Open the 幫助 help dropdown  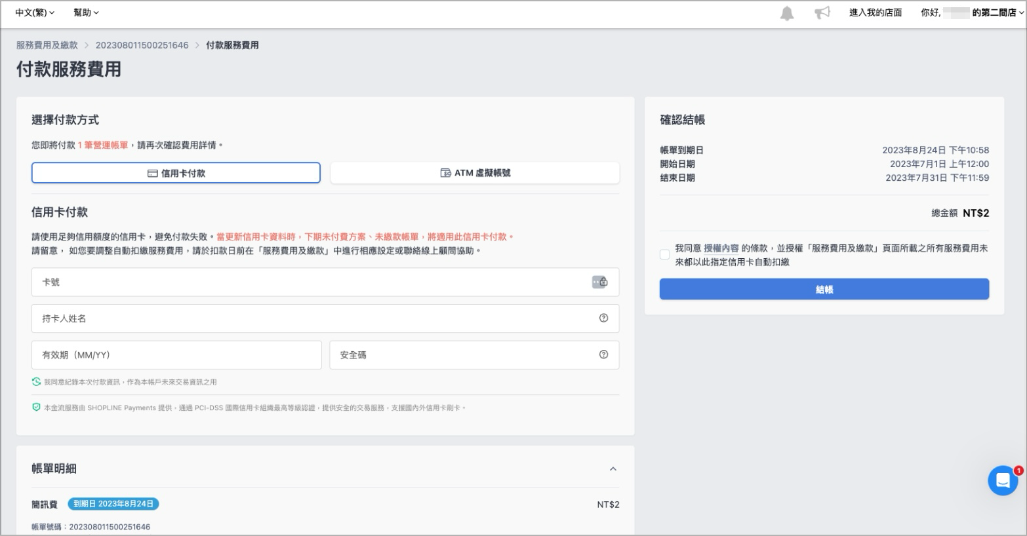coord(86,12)
